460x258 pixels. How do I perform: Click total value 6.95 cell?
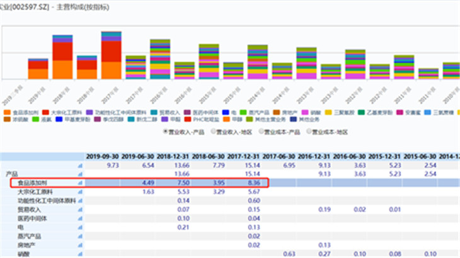[x=289, y=165]
